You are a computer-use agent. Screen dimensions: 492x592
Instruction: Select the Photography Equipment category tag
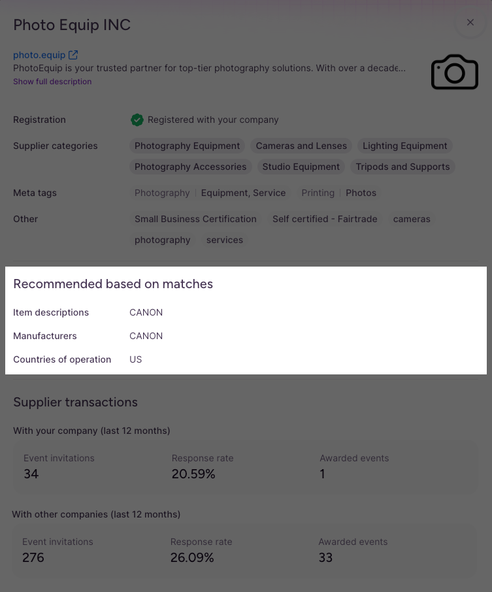tap(188, 146)
